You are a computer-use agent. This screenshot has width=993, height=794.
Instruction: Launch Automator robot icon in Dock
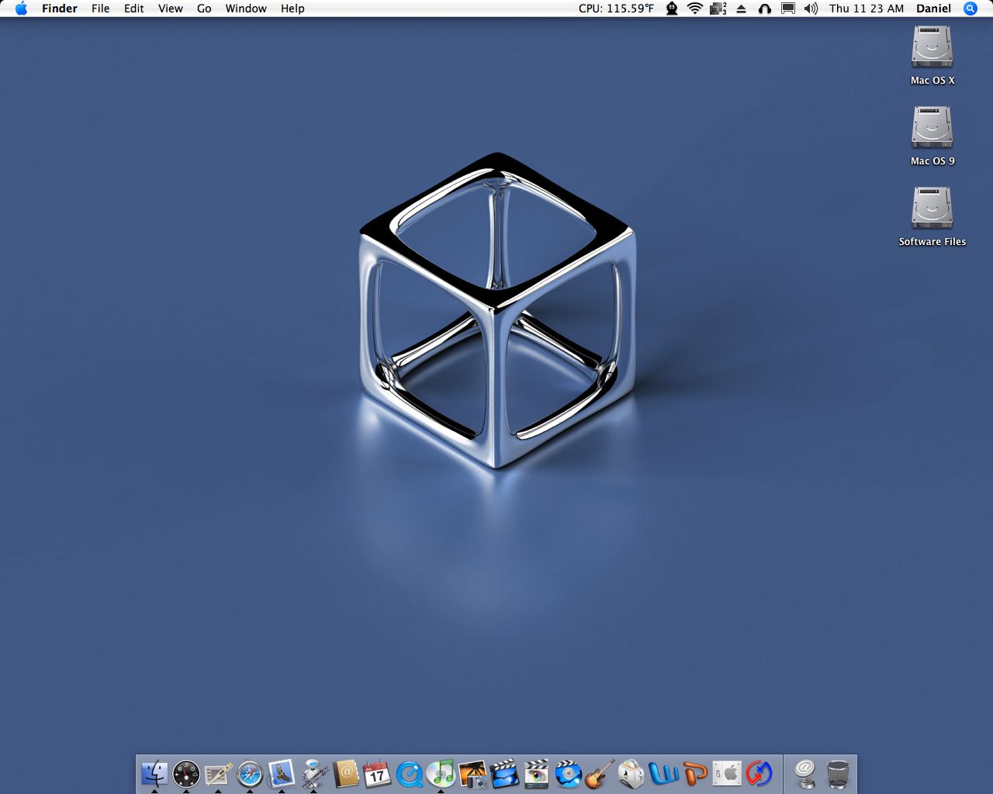coord(313,773)
